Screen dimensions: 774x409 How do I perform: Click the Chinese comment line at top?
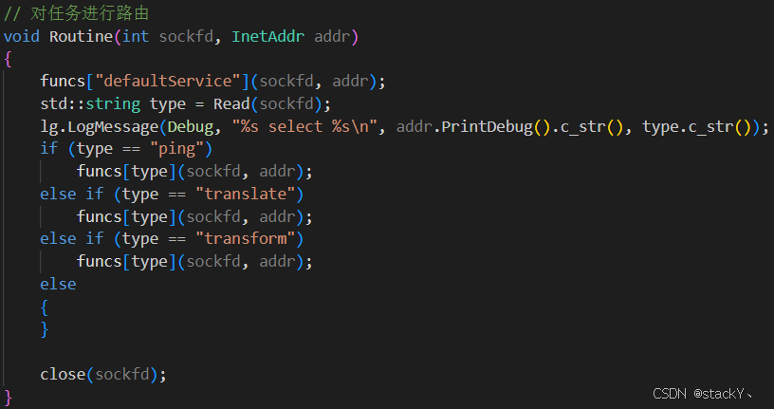click(x=77, y=13)
